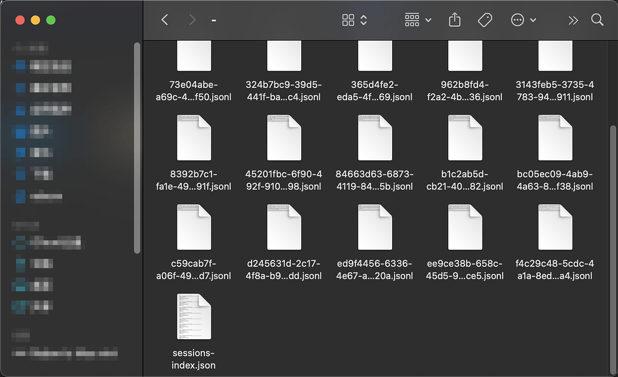The width and height of the screenshot is (618, 377).
Task: Click the sidebar vertical scrollbar
Action: pyautogui.click(x=137, y=148)
